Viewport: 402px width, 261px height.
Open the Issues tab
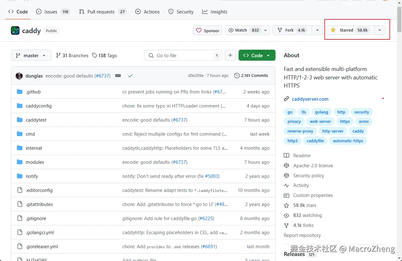pos(53,12)
